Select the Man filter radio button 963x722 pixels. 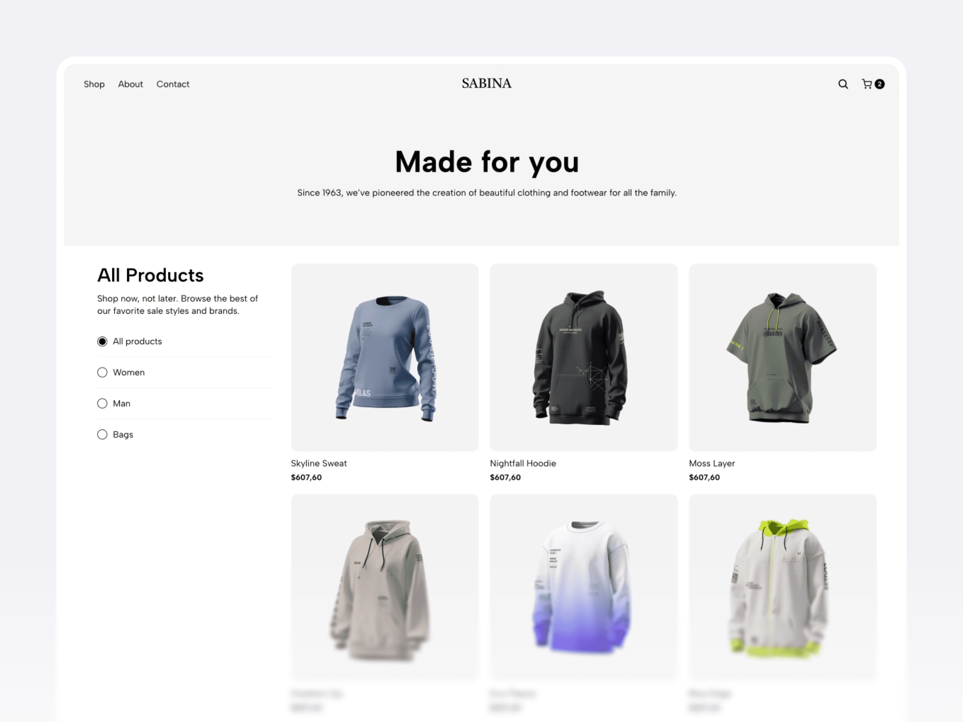pos(102,403)
